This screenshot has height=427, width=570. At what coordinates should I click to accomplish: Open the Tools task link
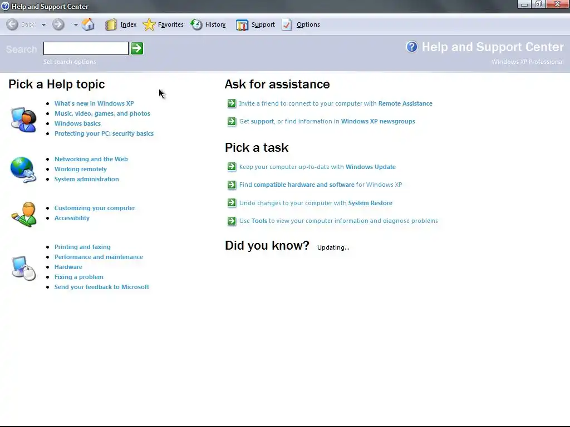pyautogui.click(x=259, y=221)
